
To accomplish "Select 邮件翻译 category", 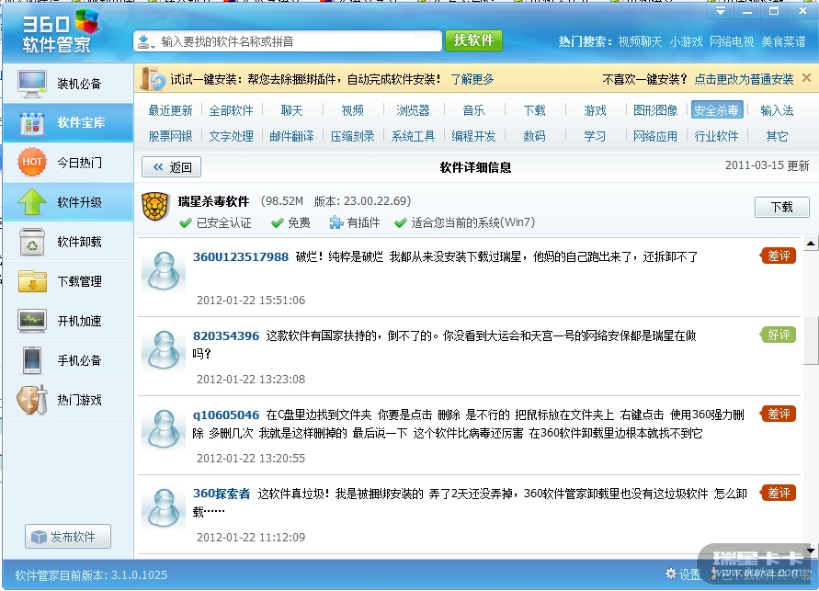I will tap(291, 136).
